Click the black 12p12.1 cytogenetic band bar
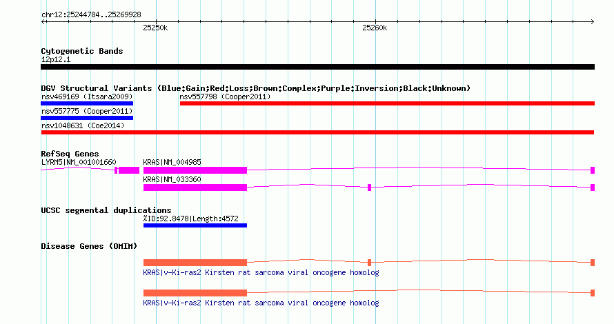The image size is (614, 324). click(x=317, y=67)
